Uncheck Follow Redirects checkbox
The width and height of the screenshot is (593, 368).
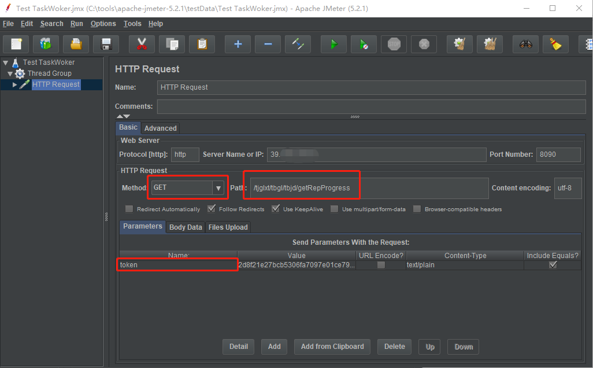tap(212, 209)
